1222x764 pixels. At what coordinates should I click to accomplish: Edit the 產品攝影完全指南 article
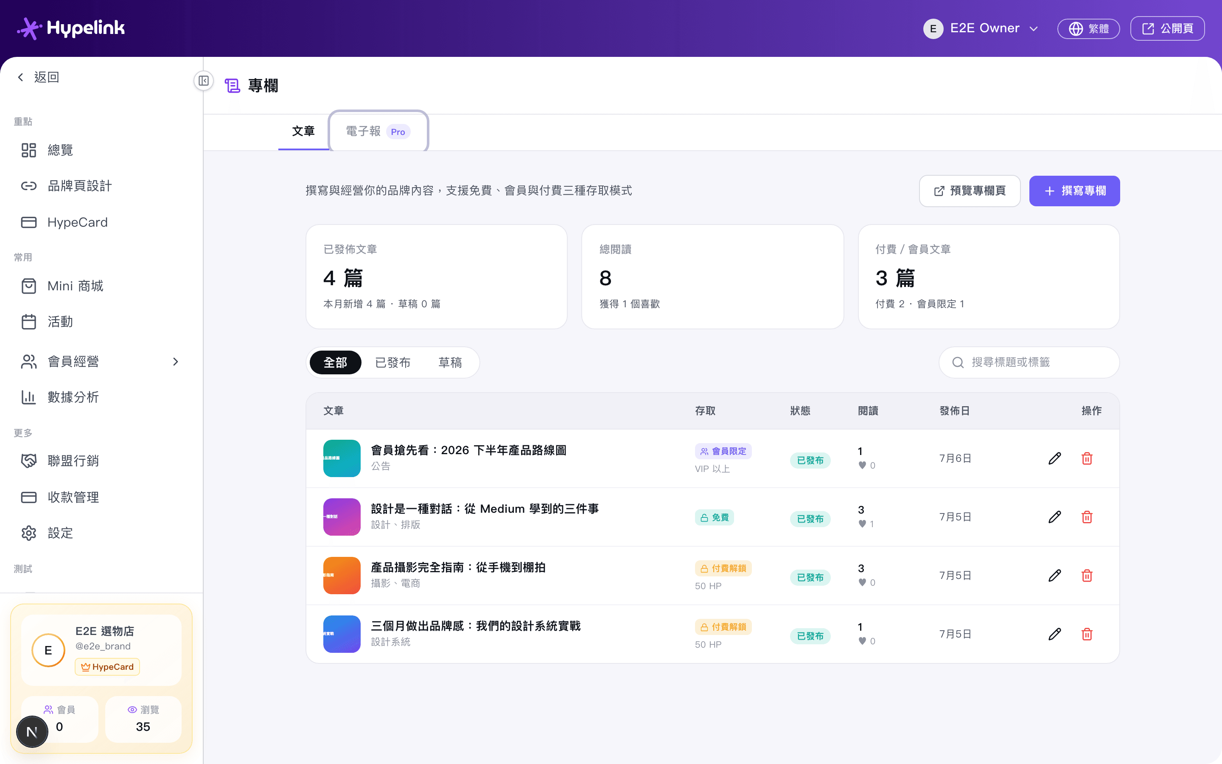tap(1054, 576)
